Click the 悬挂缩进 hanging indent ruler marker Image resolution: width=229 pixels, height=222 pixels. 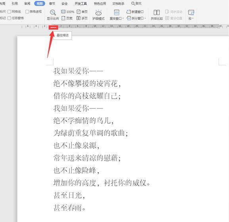pos(53,27)
